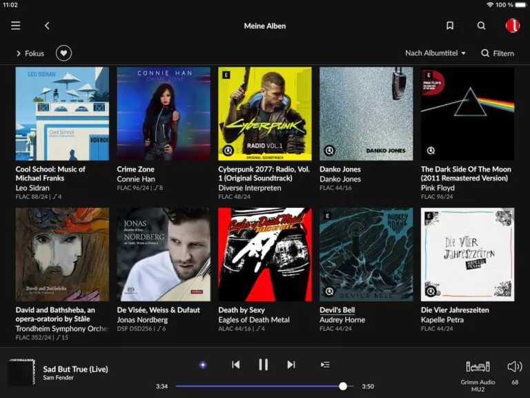
Task: Pause the current playback
Action: [264, 365]
